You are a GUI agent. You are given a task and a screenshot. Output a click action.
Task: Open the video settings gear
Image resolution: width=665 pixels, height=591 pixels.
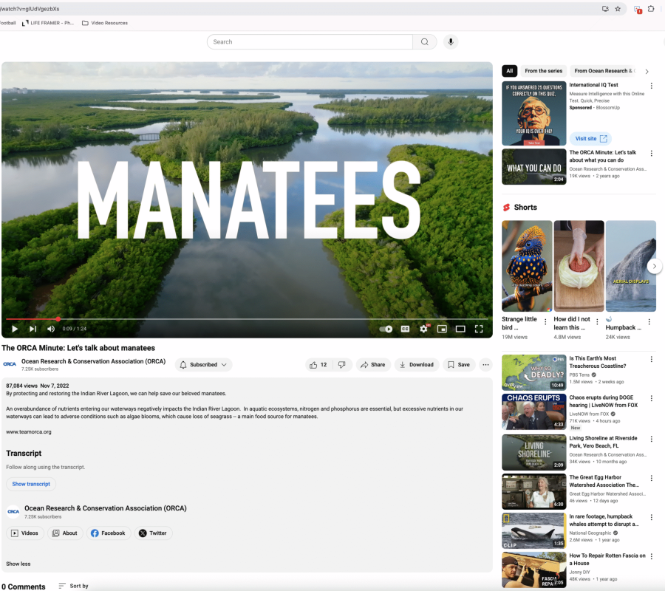click(x=423, y=329)
